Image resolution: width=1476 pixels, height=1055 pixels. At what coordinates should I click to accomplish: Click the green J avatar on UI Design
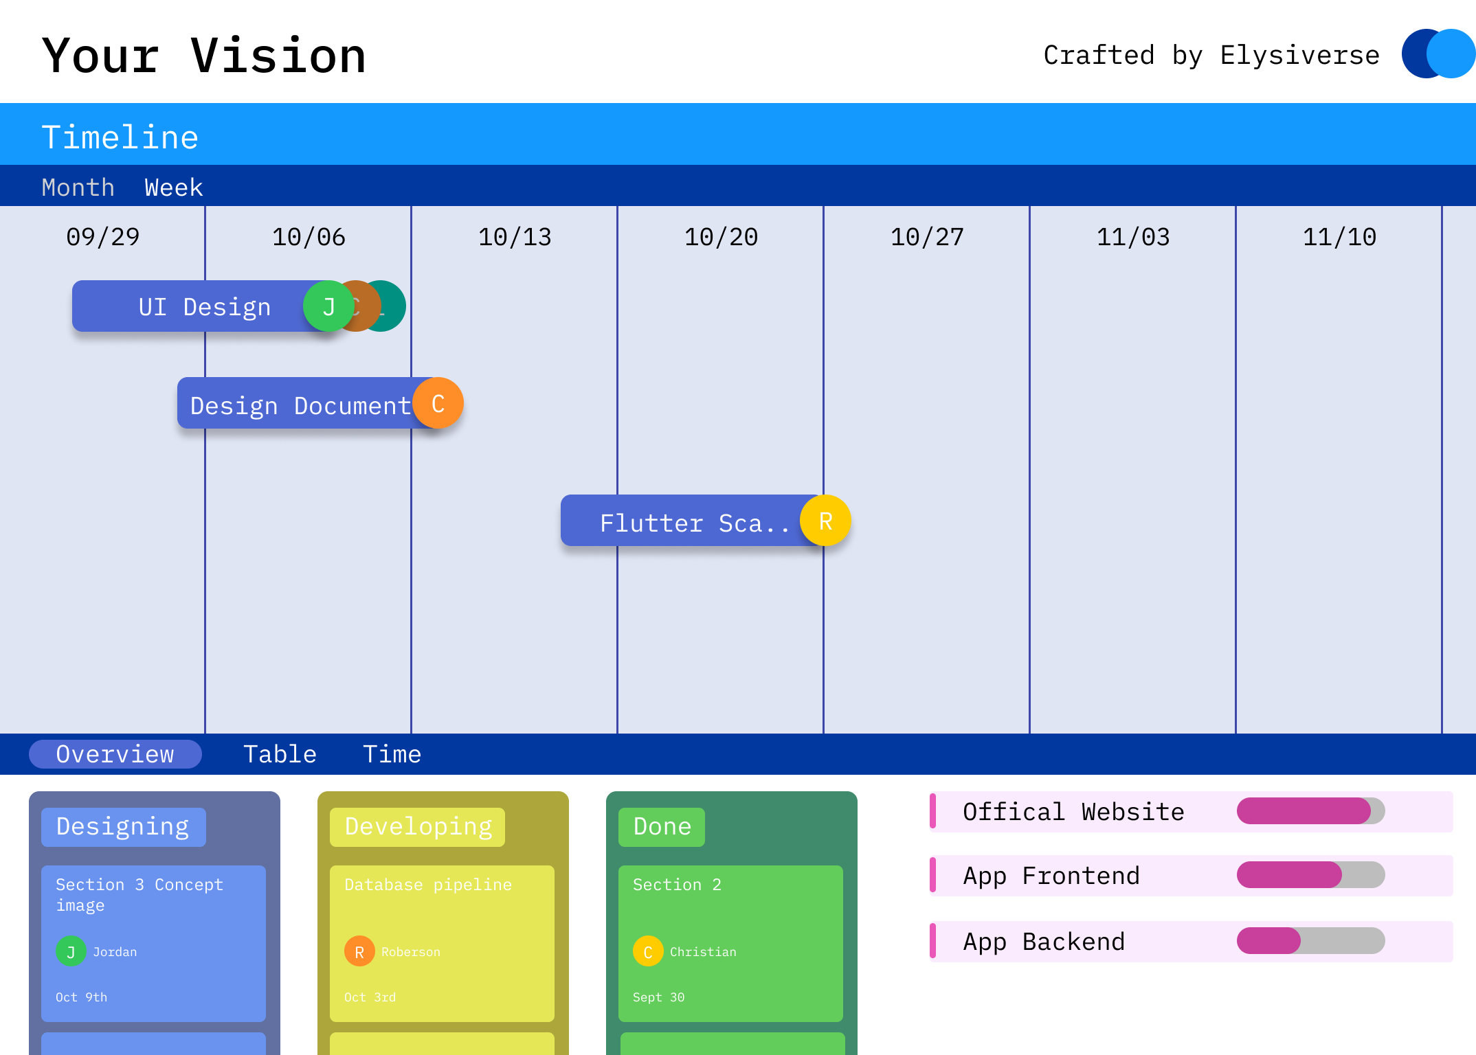tap(328, 306)
